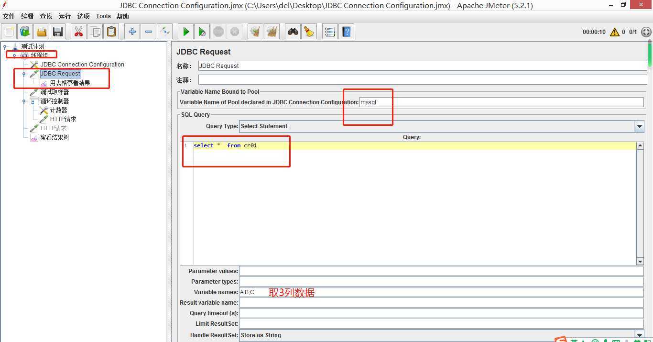Cut selection with the scissors icon
This screenshot has height=342, width=653.
78,32
